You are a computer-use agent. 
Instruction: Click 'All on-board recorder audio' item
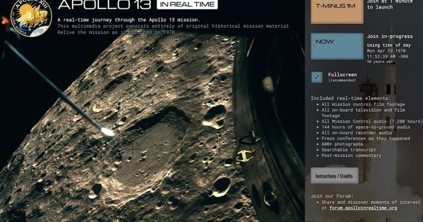(x=357, y=132)
